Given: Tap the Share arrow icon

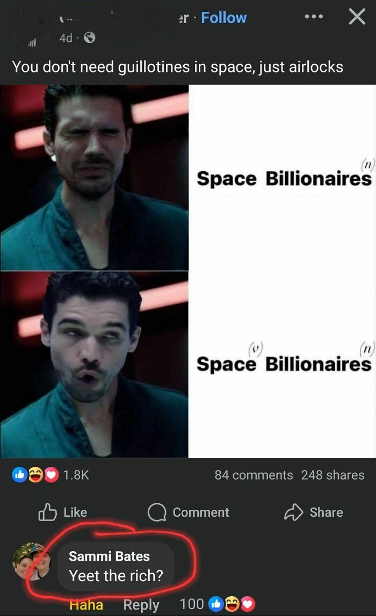Looking at the screenshot, I should [x=293, y=512].
